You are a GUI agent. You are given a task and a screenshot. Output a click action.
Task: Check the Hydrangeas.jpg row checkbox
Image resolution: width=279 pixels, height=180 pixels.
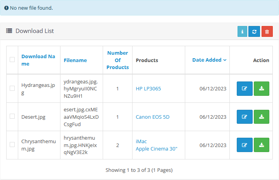(12, 88)
